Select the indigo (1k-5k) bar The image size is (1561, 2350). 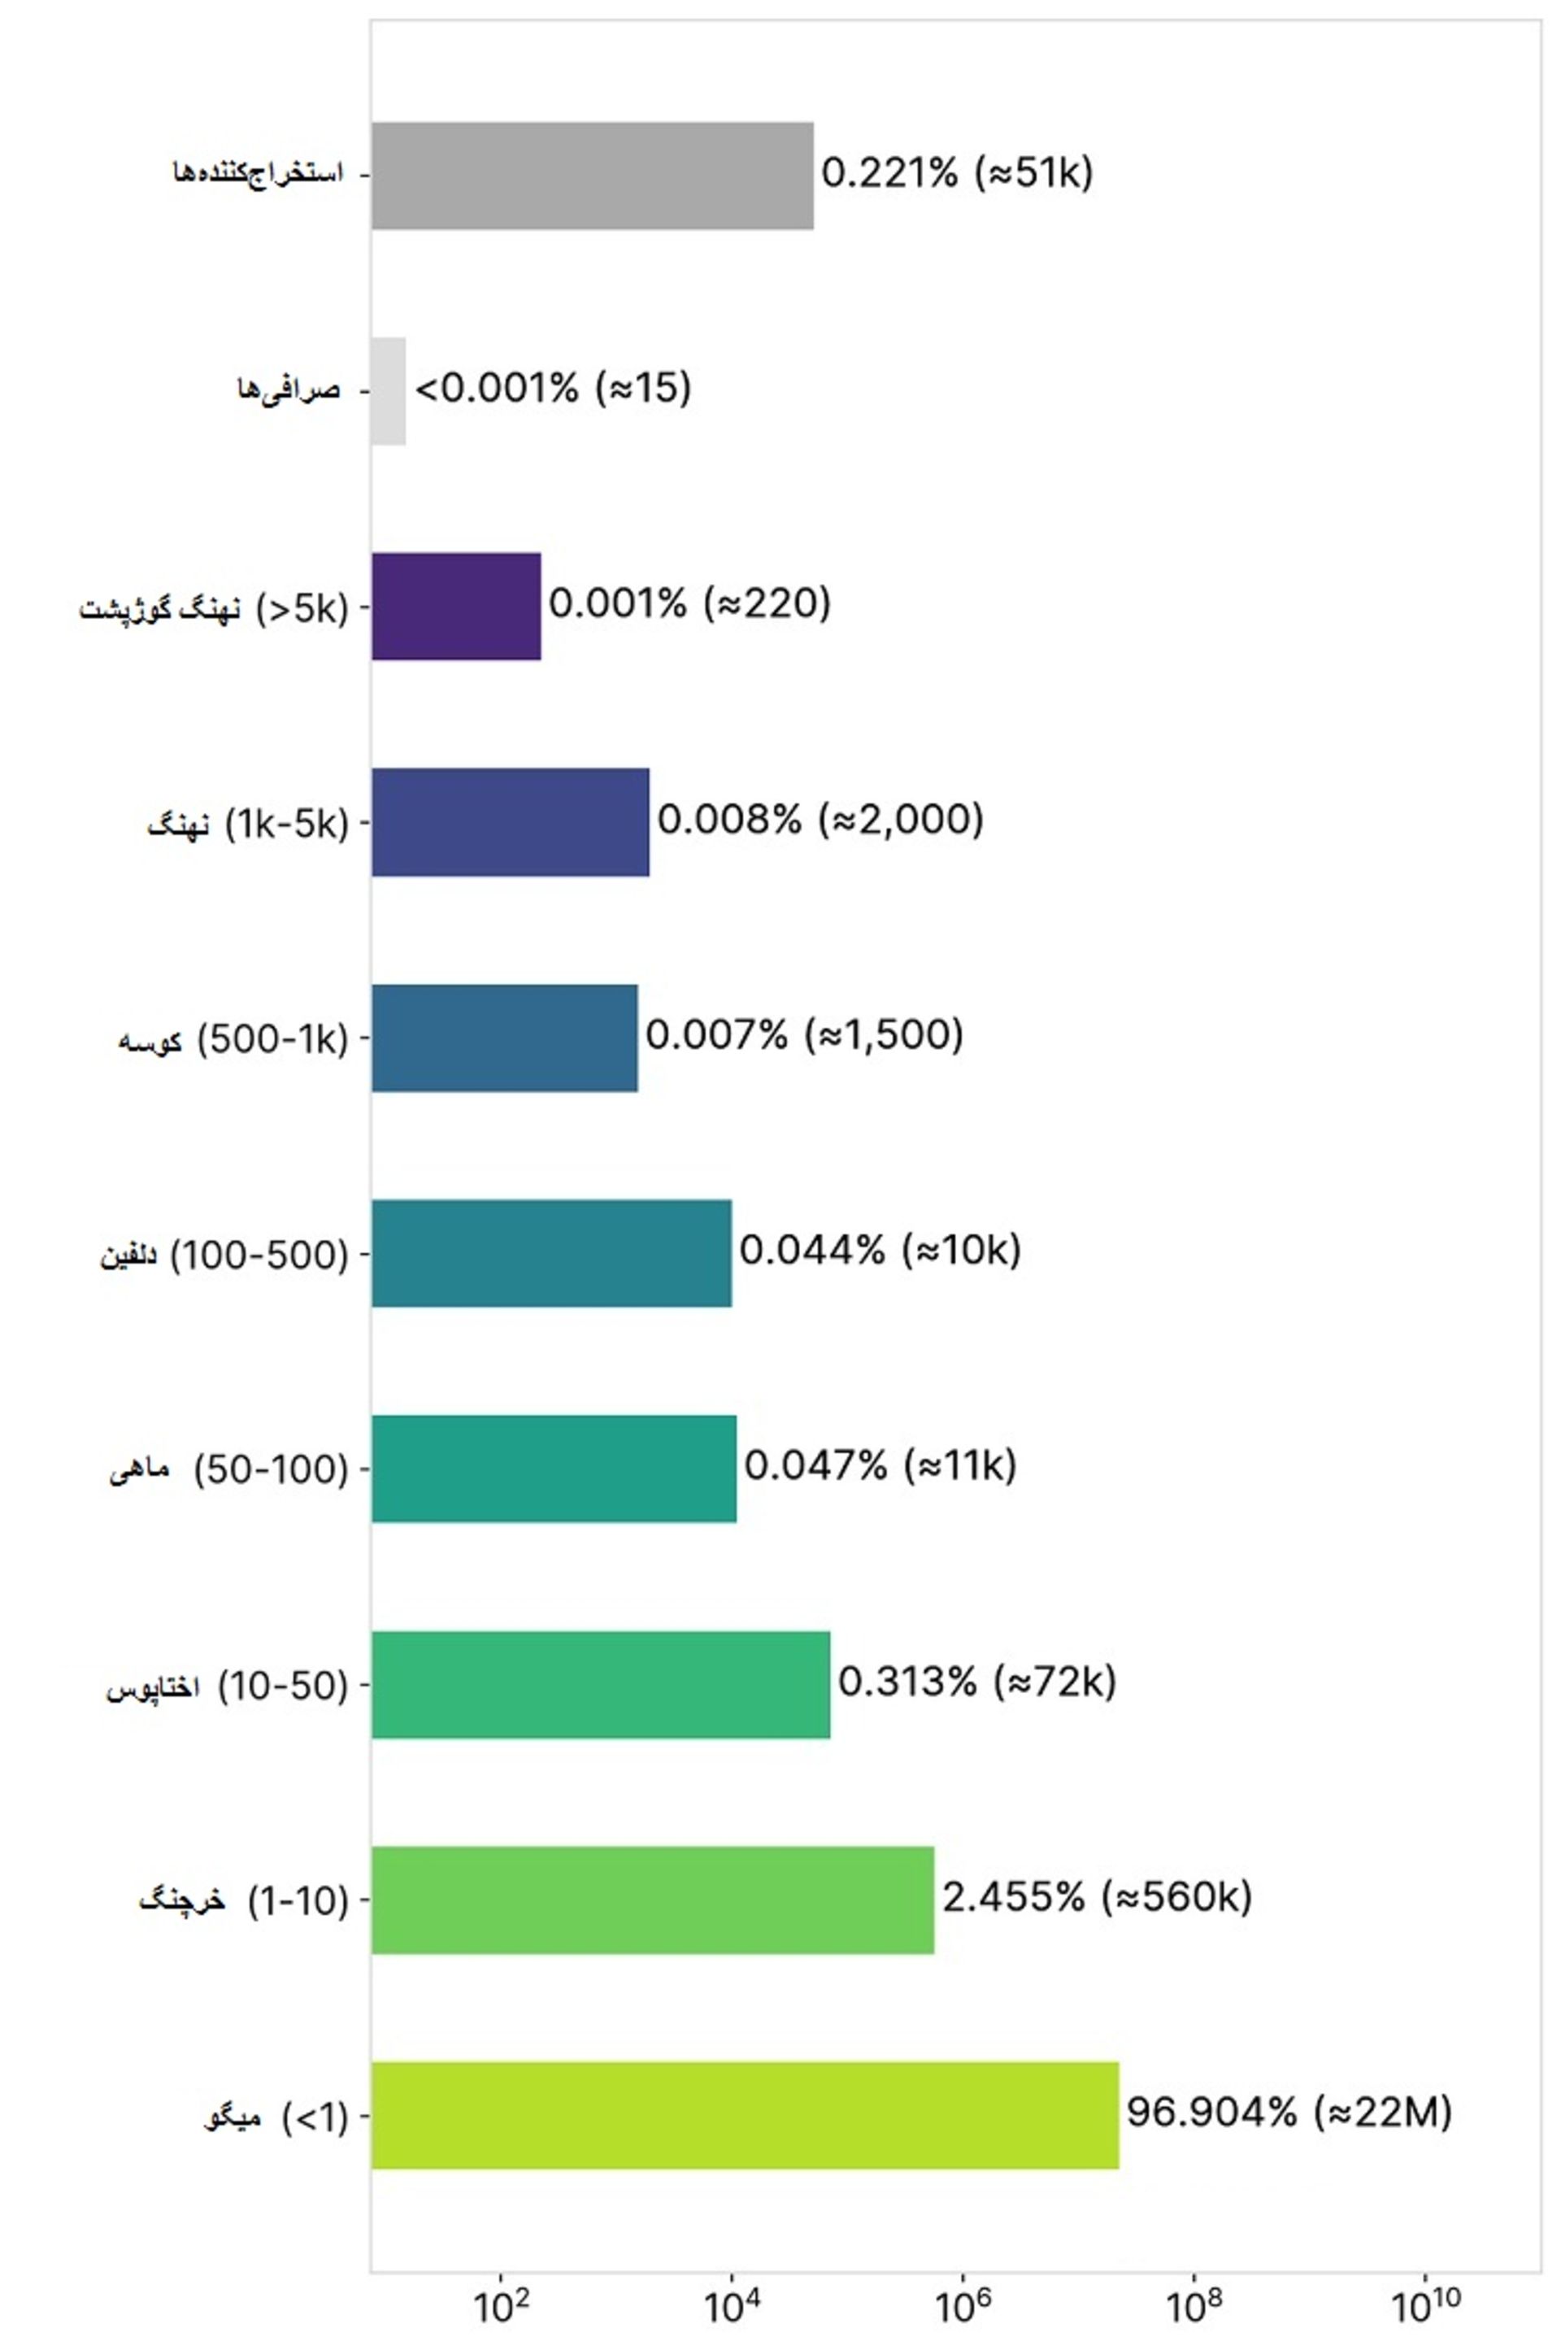point(510,823)
